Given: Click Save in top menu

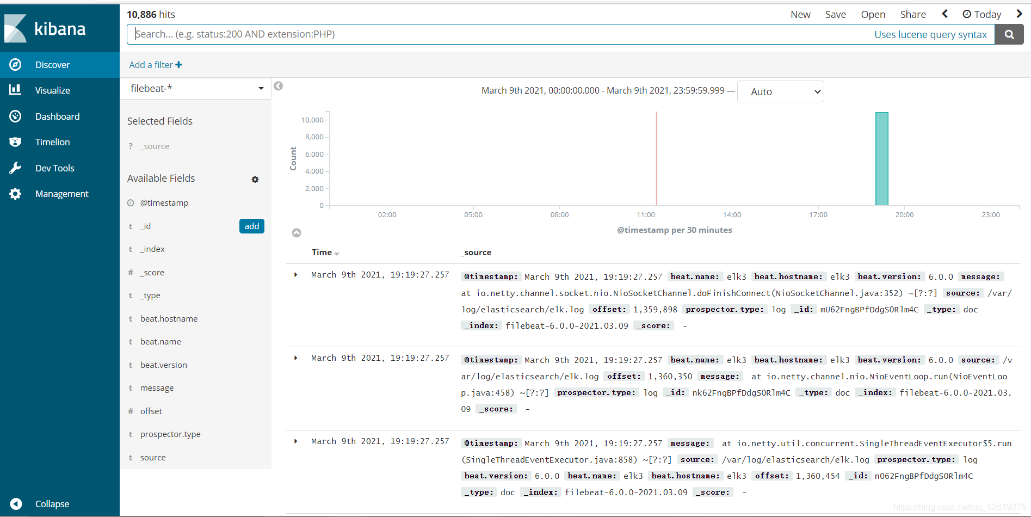Looking at the screenshot, I should pyautogui.click(x=836, y=14).
